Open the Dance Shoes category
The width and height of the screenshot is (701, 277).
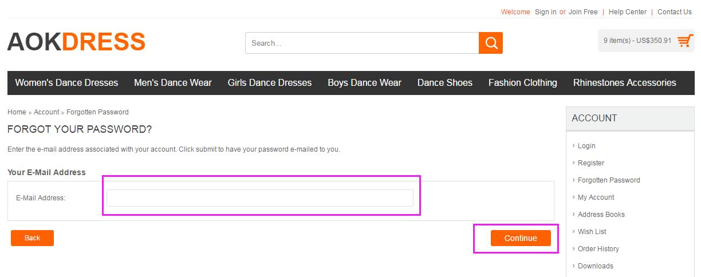pyautogui.click(x=445, y=83)
